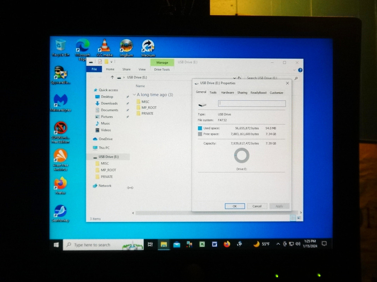Switch to the View ribbon tab

[142, 69]
